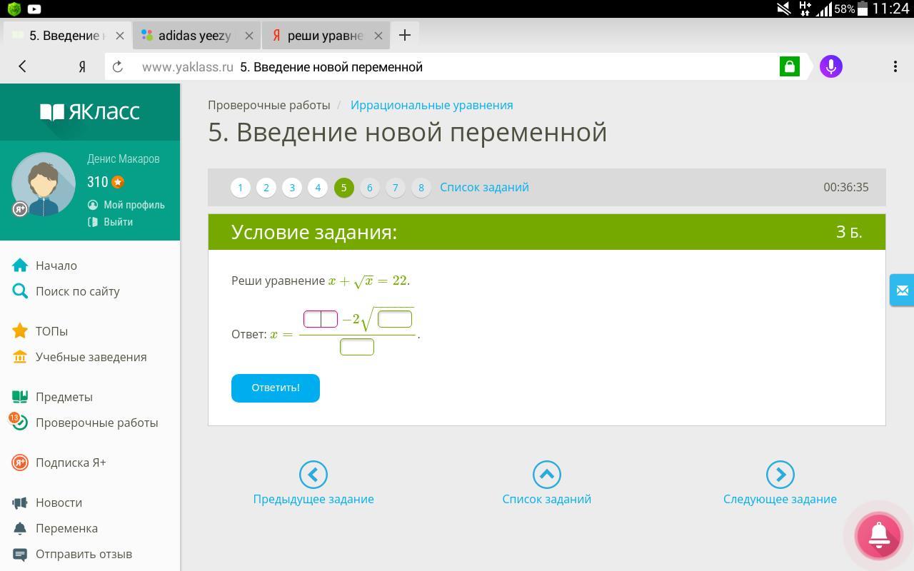Open a new browser tab with plus
This screenshot has height=571, width=914.
pos(404,35)
